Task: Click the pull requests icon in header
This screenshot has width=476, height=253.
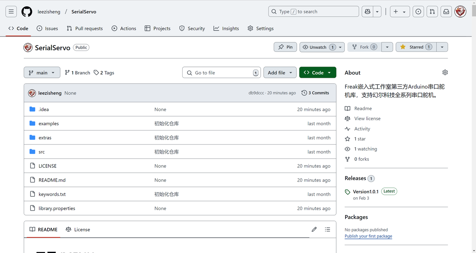Action: pos(432,12)
